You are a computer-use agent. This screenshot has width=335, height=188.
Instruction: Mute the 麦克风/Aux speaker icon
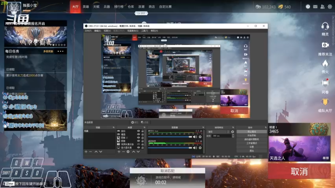tap(195, 137)
